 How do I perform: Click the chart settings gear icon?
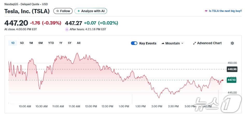pyautogui.click(x=232, y=43)
